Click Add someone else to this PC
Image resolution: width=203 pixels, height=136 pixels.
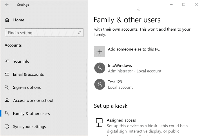[134, 49]
